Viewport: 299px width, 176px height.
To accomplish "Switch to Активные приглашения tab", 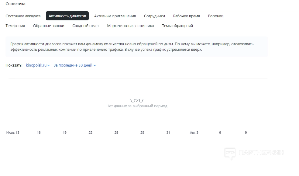I will (115, 16).
